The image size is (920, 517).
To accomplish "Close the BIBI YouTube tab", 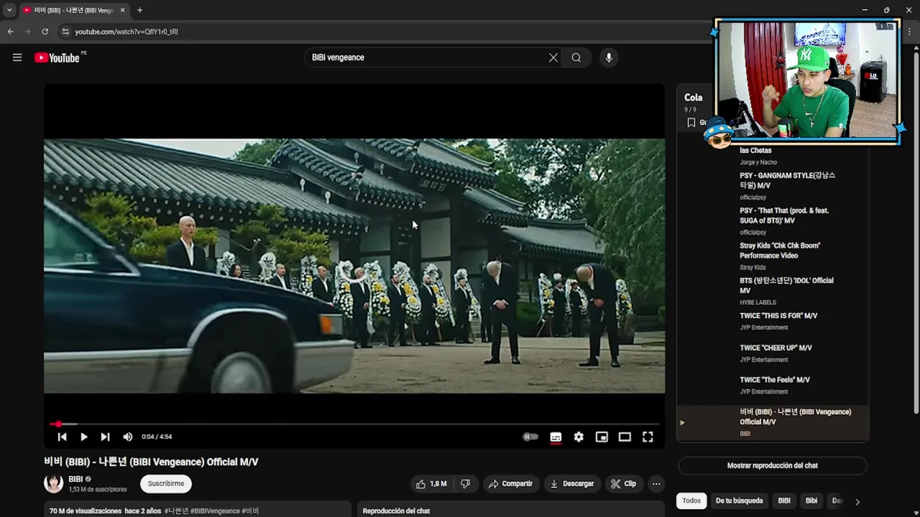I will pyautogui.click(x=123, y=10).
